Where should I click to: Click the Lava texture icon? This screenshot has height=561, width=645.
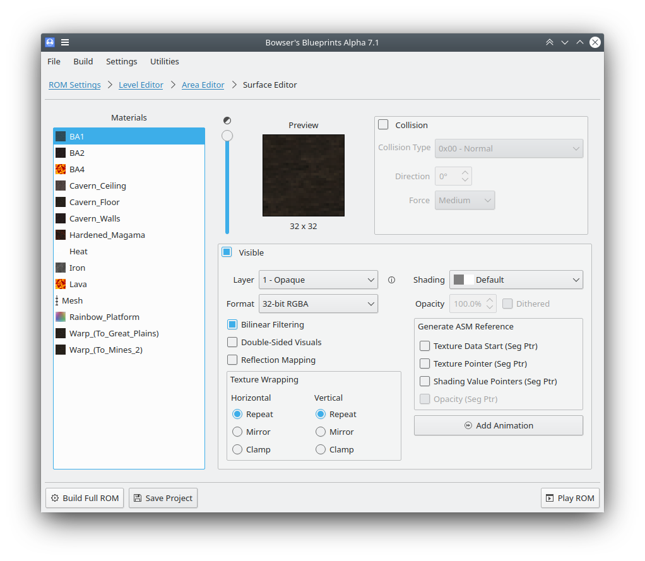tap(61, 284)
